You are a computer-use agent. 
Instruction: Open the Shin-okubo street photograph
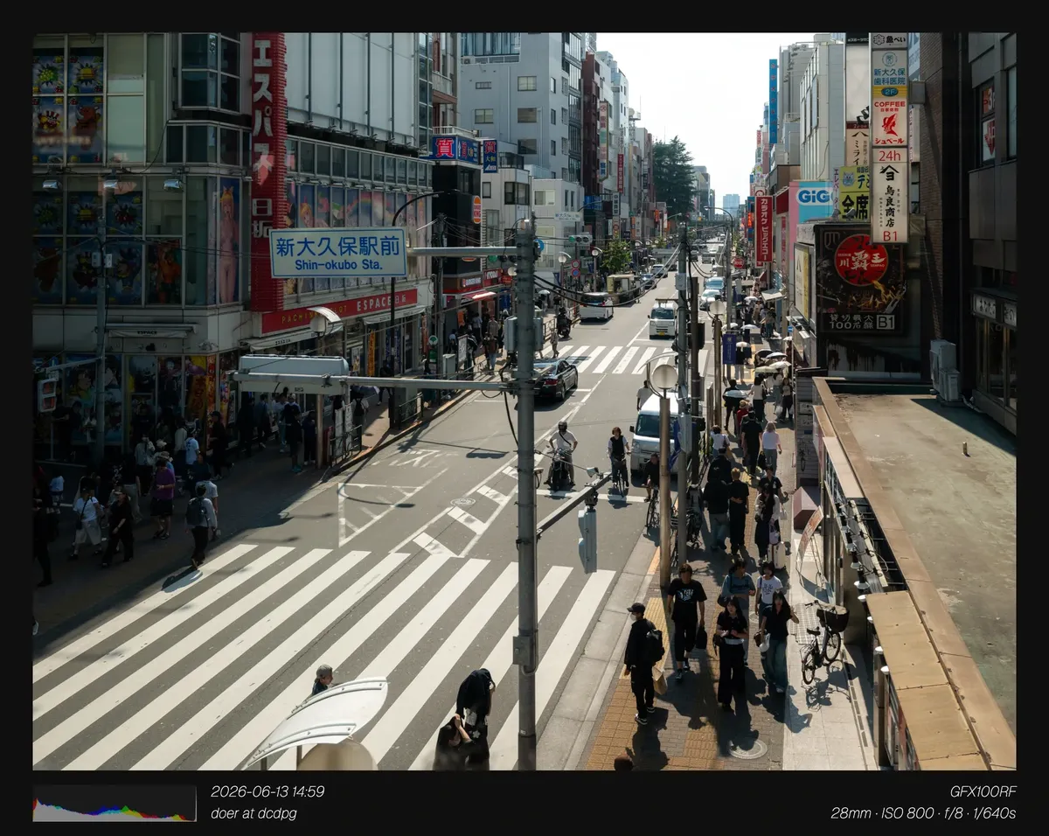pos(524,401)
